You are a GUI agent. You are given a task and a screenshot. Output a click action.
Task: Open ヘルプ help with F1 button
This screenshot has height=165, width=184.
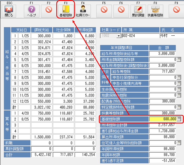click(x=31, y=10)
